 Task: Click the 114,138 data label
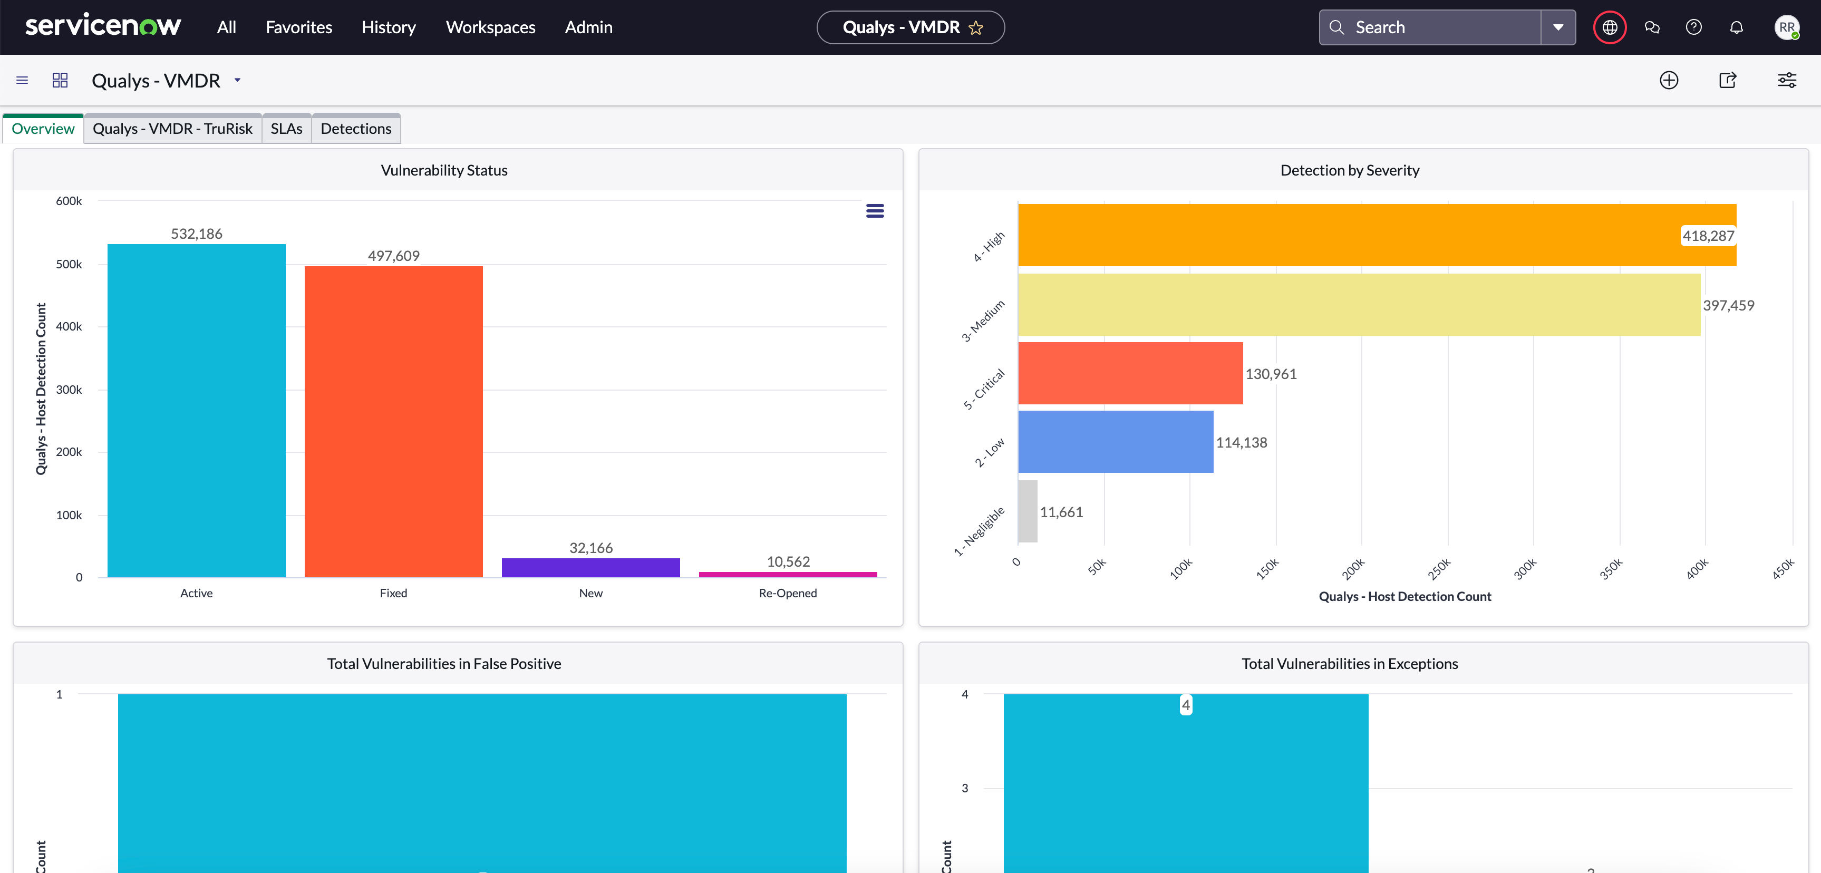(x=1242, y=442)
